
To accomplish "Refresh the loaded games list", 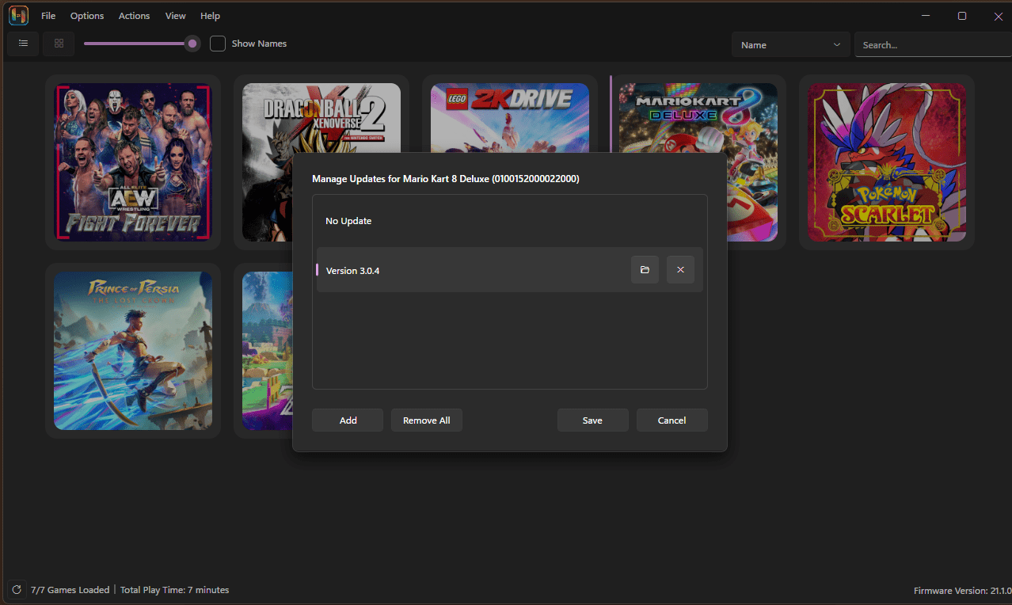I will coord(16,589).
